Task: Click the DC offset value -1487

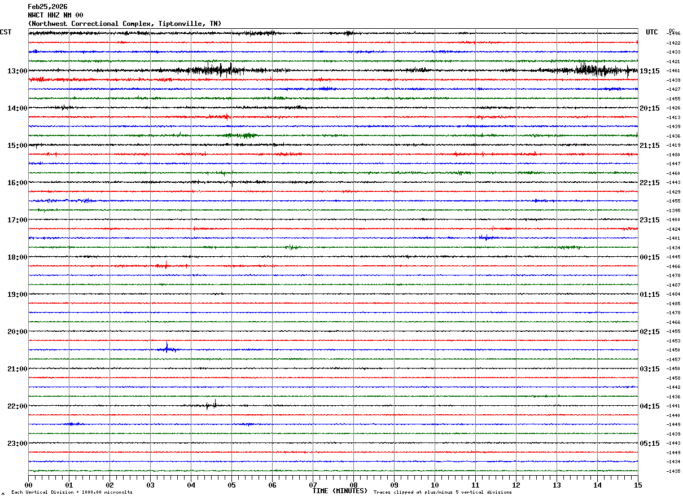Action: pyautogui.click(x=673, y=285)
